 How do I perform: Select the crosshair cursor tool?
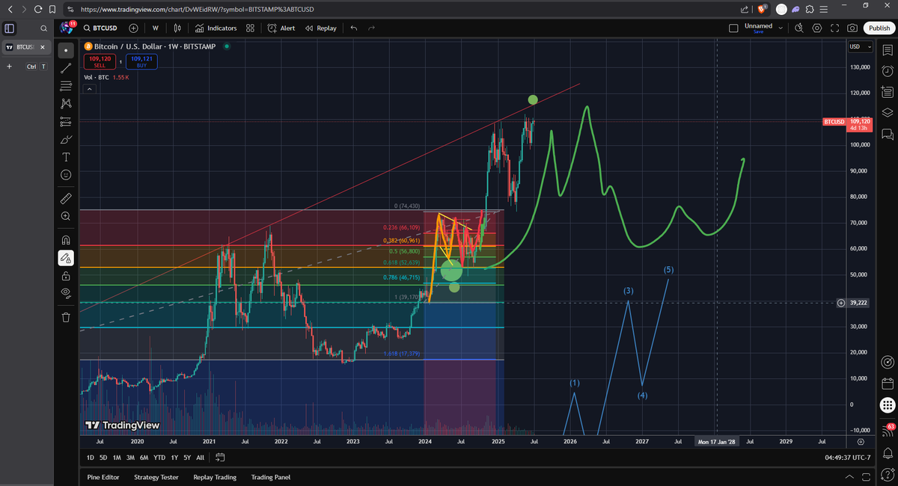66,50
